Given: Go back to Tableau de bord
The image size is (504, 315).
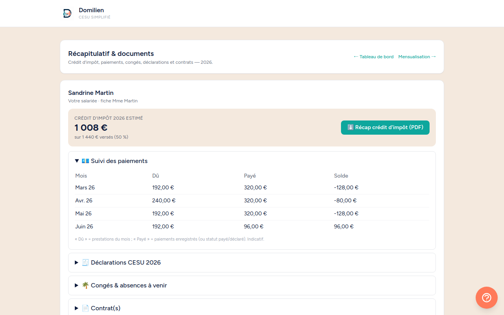Looking at the screenshot, I should 373,57.
